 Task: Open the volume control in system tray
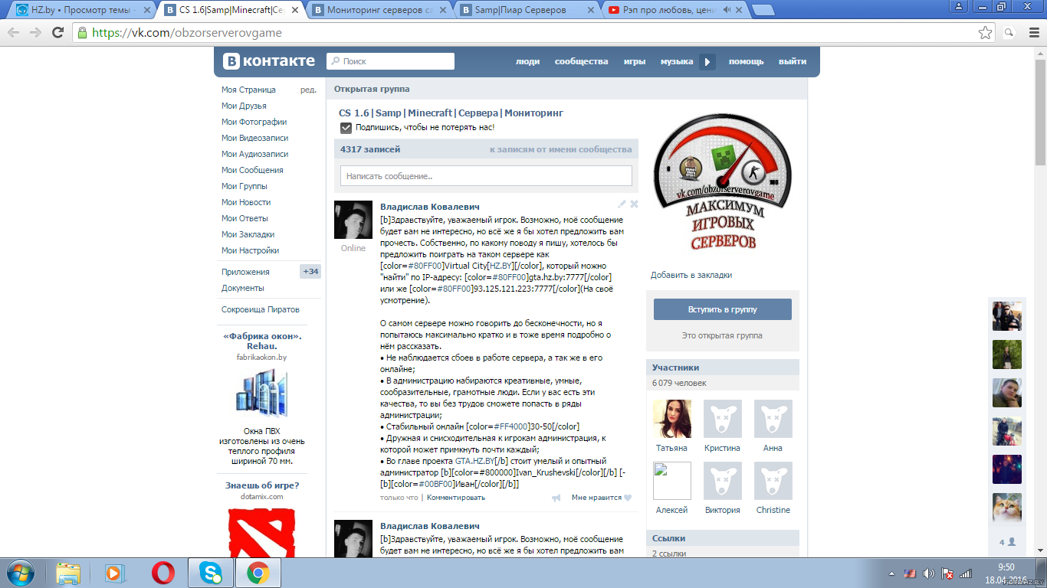click(929, 573)
